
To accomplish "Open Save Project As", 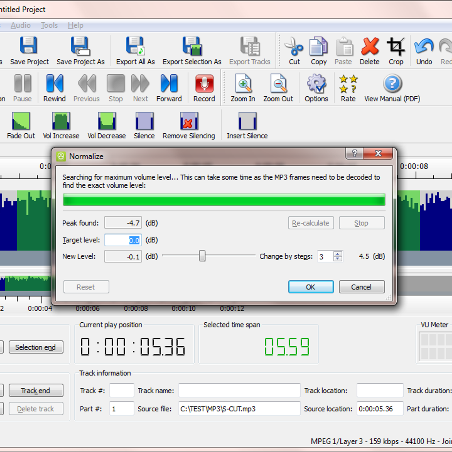I will click(80, 46).
